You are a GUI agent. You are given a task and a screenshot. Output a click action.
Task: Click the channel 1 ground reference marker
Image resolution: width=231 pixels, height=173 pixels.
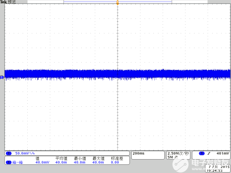click(2, 77)
